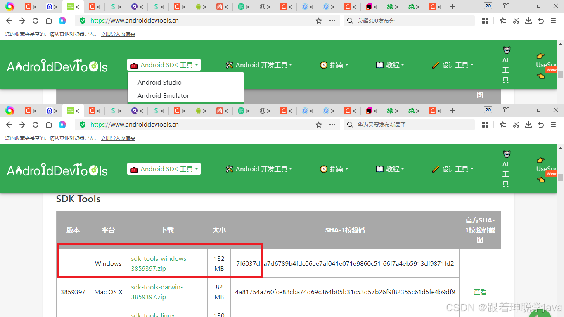564x317 pixels.
Task: Click the skin shirt icon in upper browser title bar
Action: coord(506,6)
